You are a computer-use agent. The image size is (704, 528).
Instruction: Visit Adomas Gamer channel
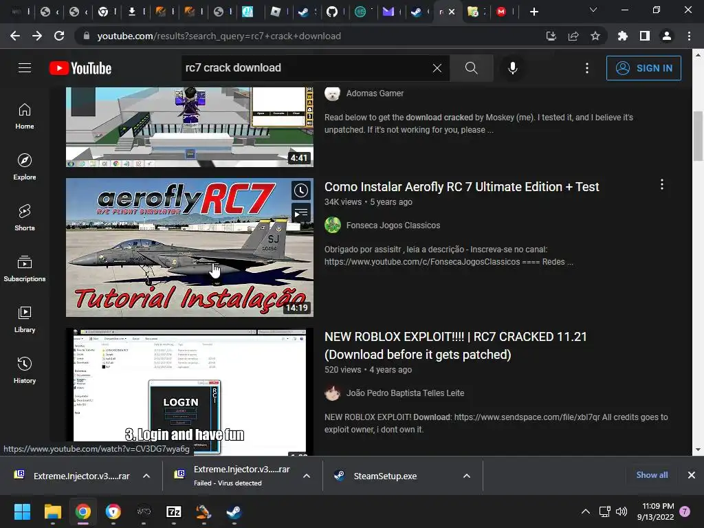[x=375, y=93]
